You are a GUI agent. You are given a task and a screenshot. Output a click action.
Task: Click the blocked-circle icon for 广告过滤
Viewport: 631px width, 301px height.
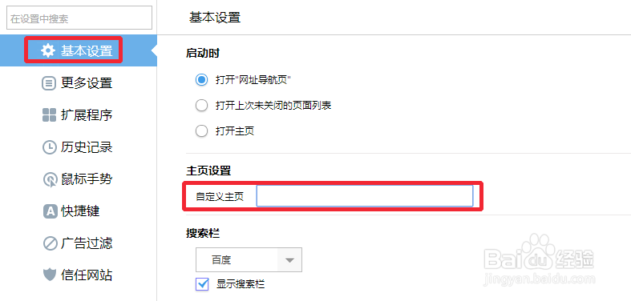50,243
